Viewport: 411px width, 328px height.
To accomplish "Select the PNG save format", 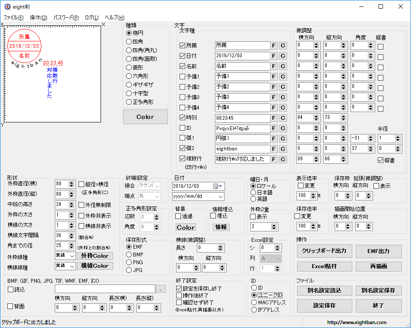I will [129, 262].
